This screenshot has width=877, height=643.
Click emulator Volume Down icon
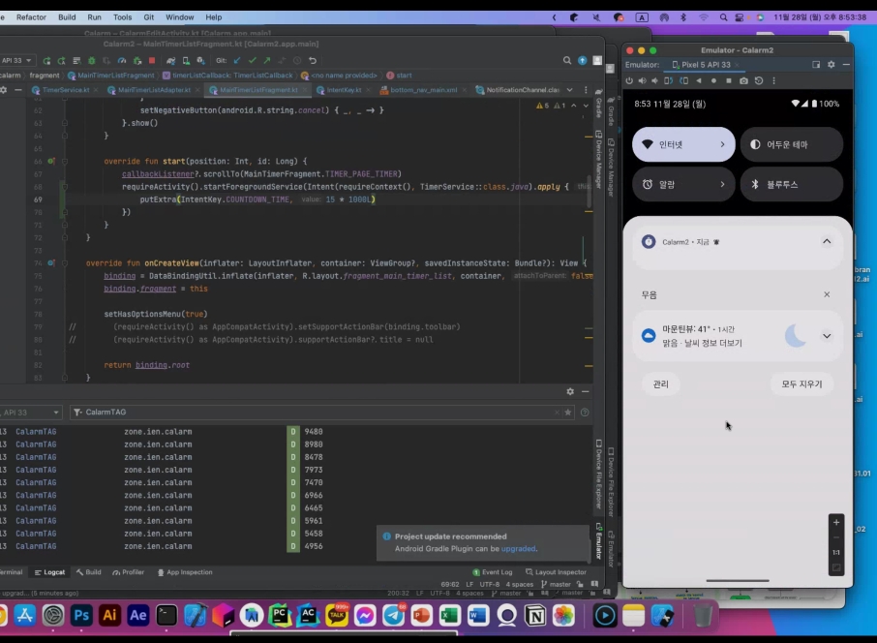click(655, 80)
